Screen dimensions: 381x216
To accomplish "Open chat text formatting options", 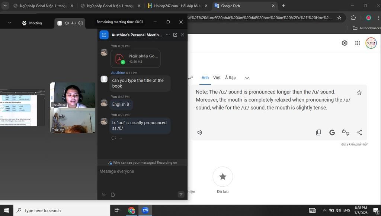I will 104,194.
